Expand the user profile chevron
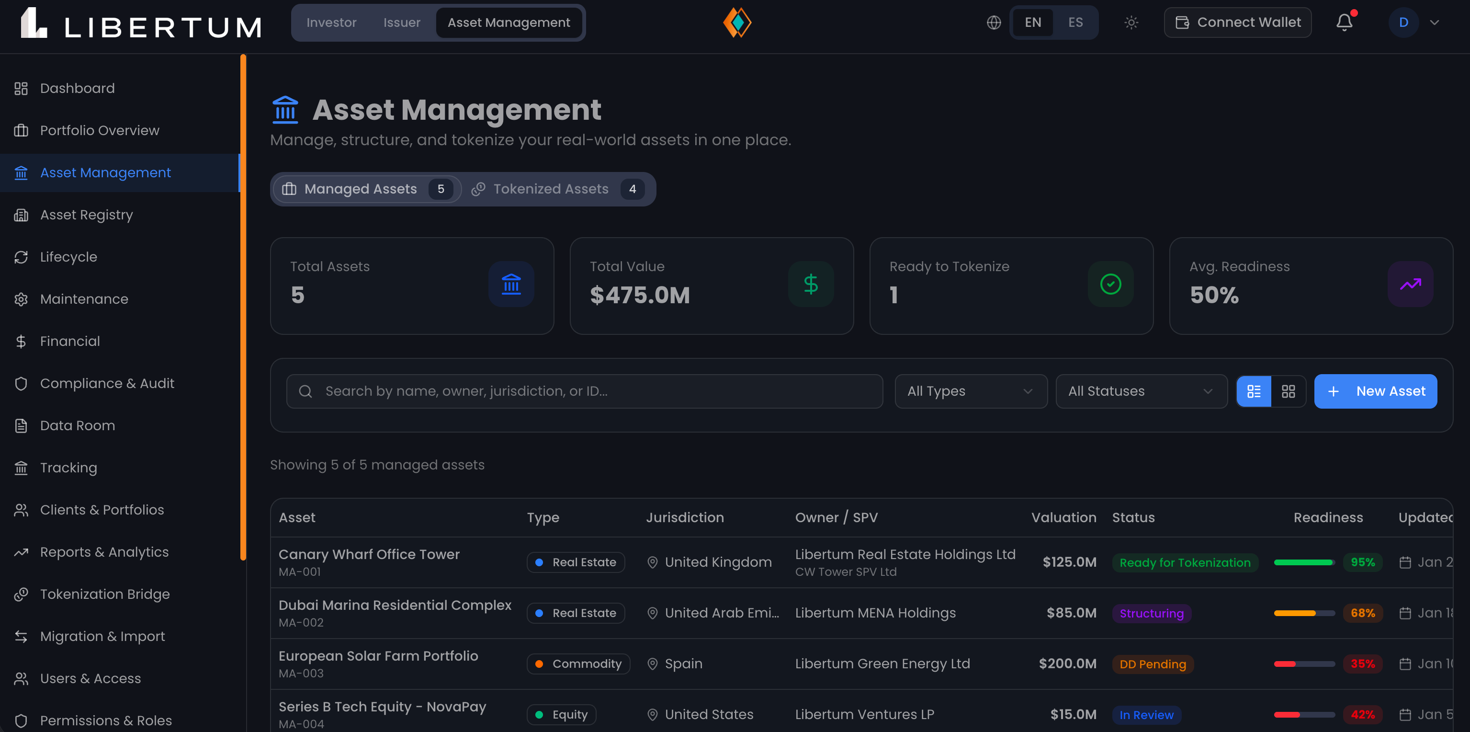Viewport: 1470px width, 732px height. click(1434, 23)
